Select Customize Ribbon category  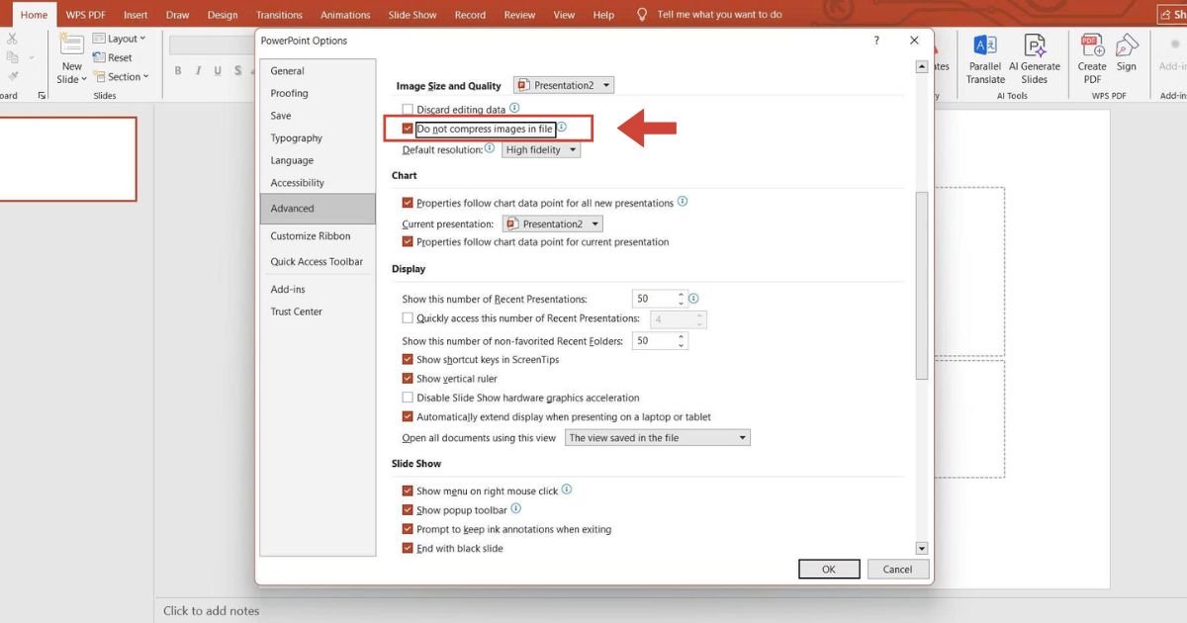(x=317, y=236)
